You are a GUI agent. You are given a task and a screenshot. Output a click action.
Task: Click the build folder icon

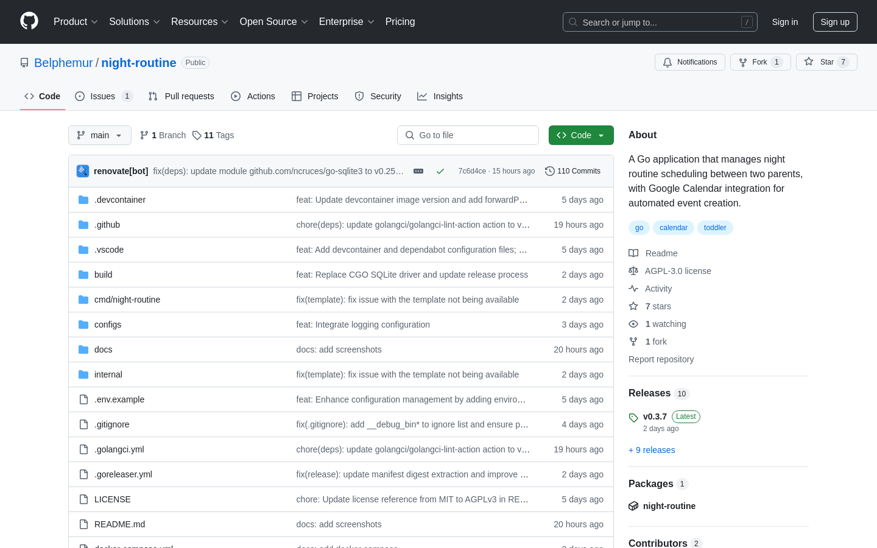coord(83,275)
